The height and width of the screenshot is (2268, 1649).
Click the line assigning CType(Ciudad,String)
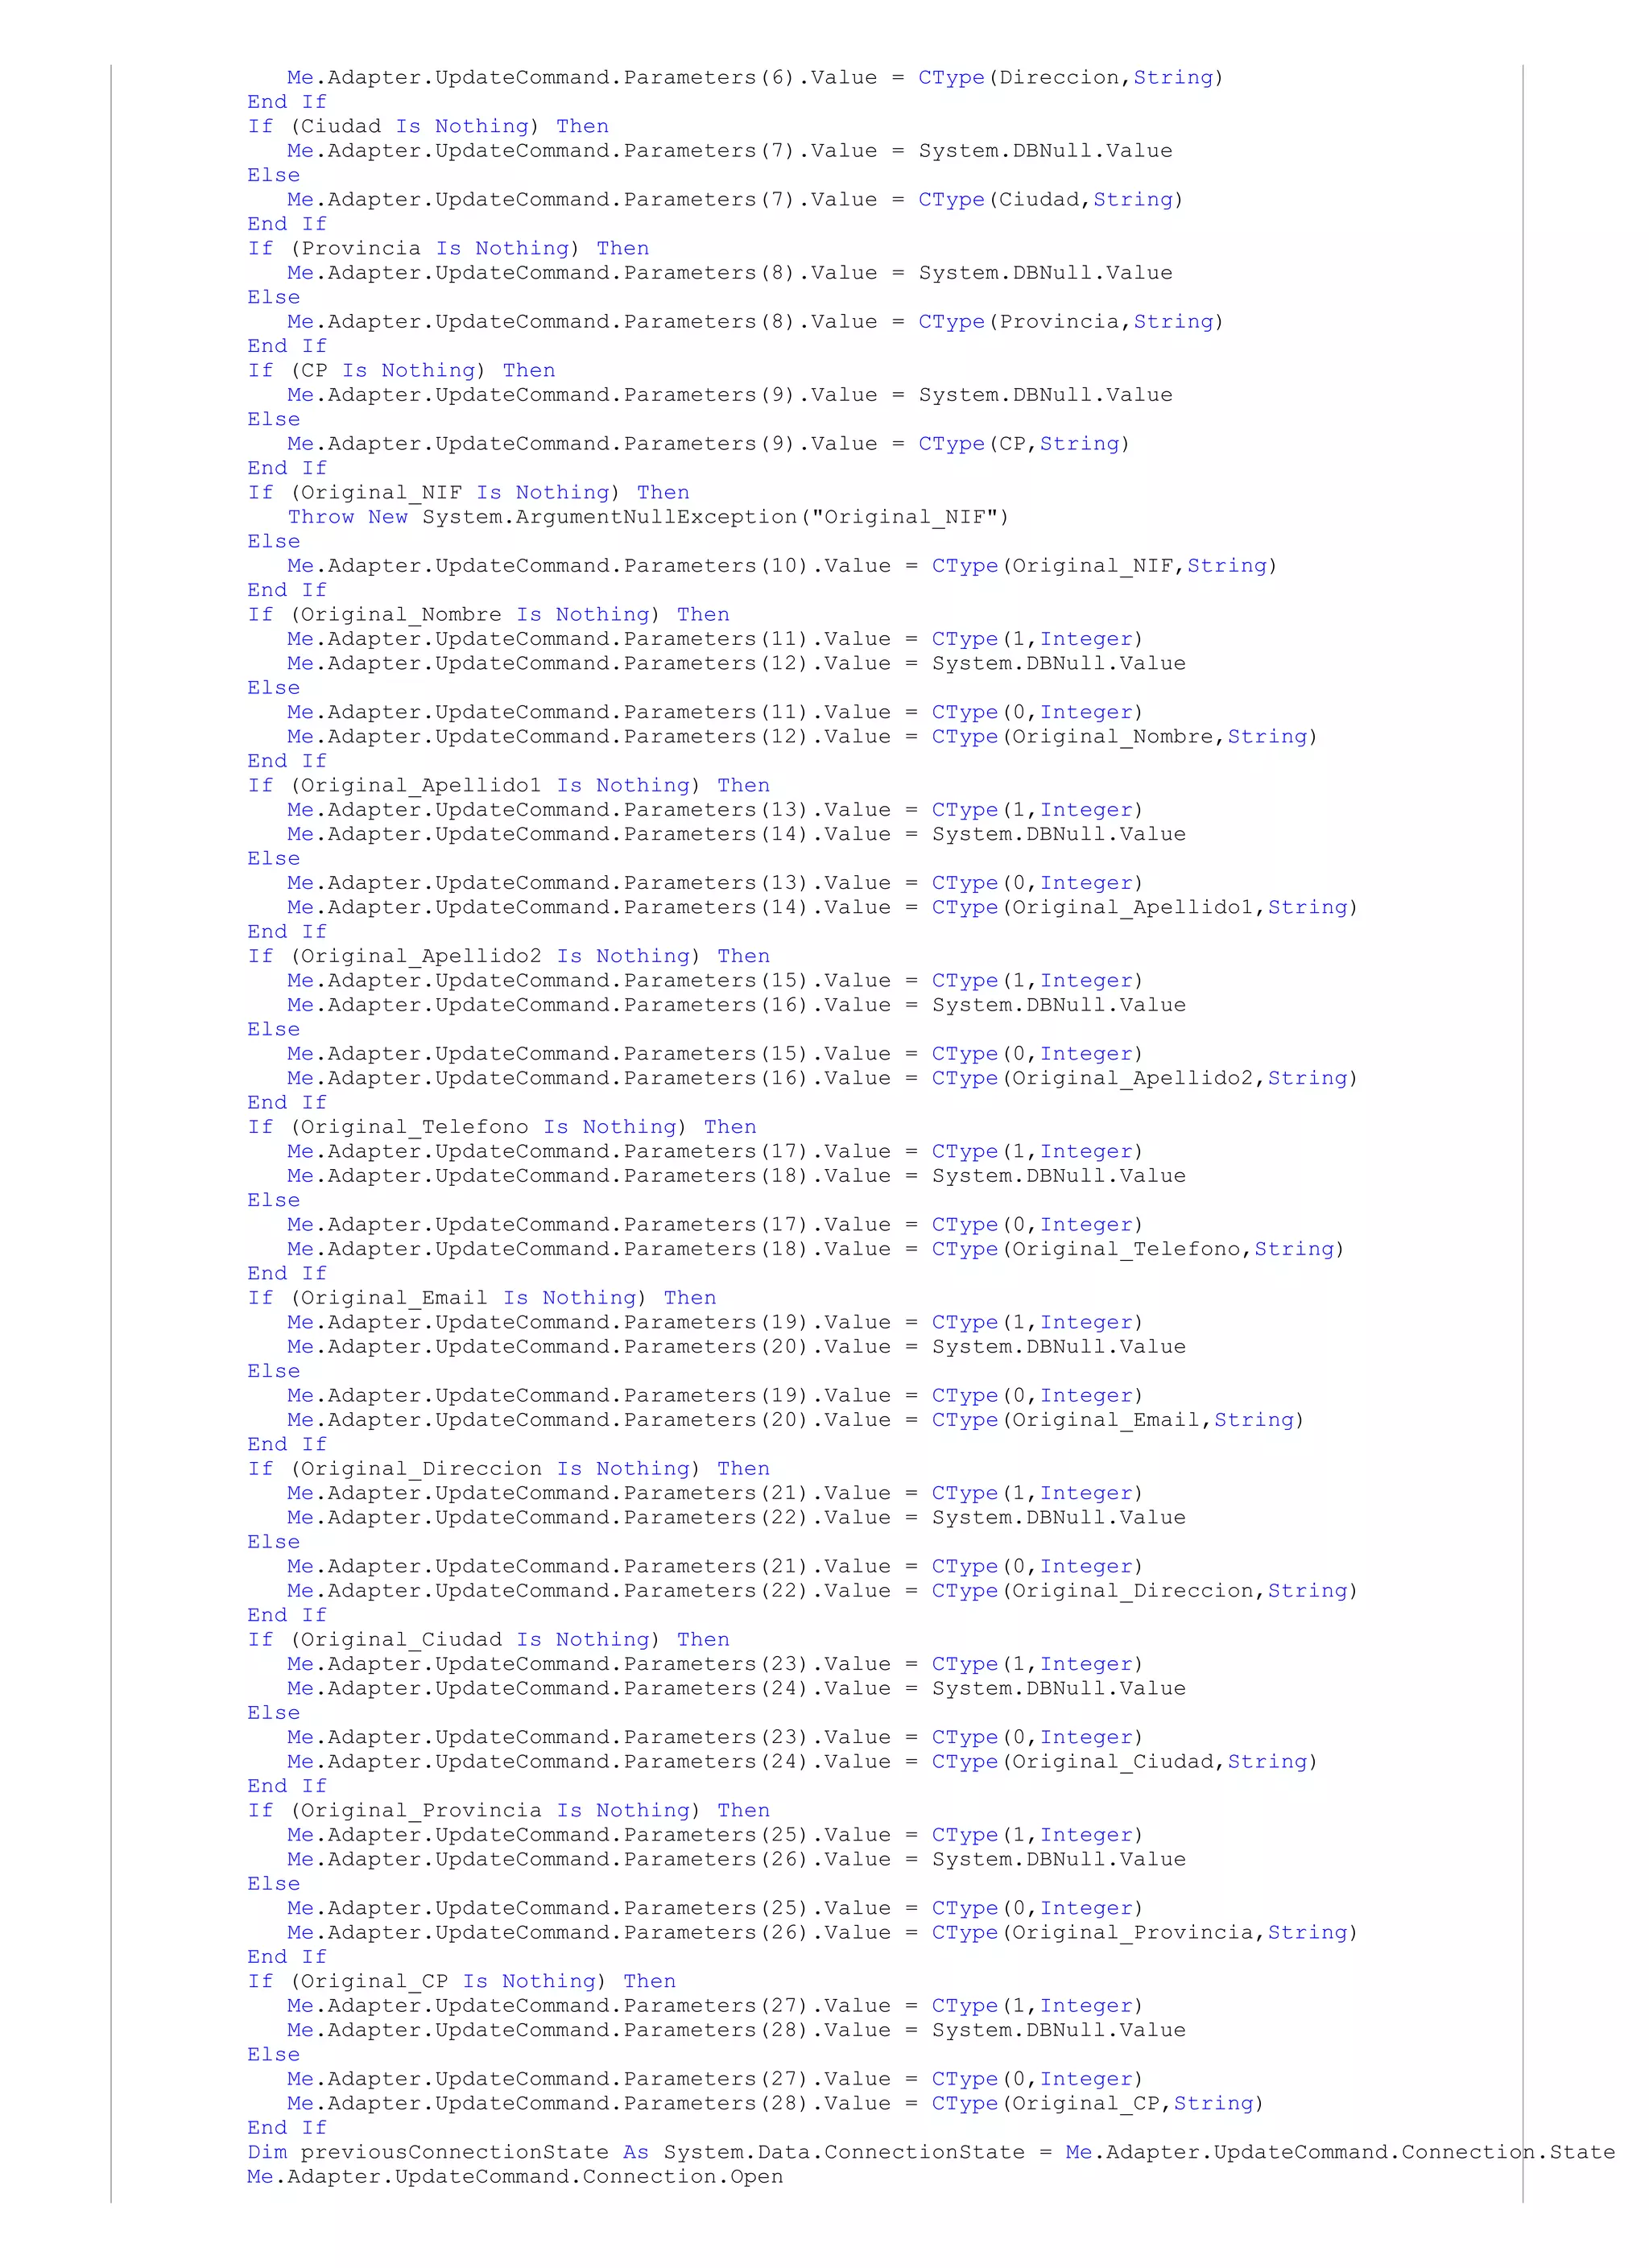pos(735,200)
